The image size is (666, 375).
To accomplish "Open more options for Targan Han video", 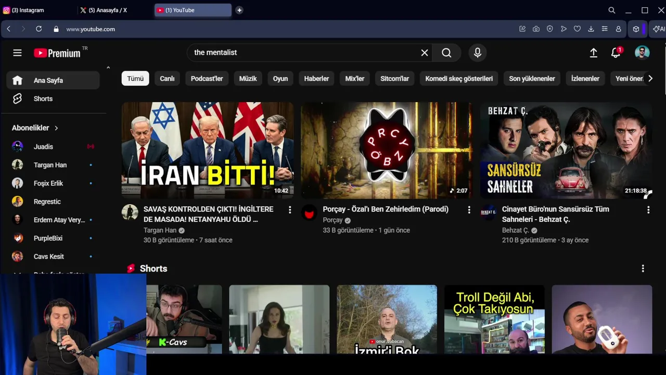I will click(290, 209).
